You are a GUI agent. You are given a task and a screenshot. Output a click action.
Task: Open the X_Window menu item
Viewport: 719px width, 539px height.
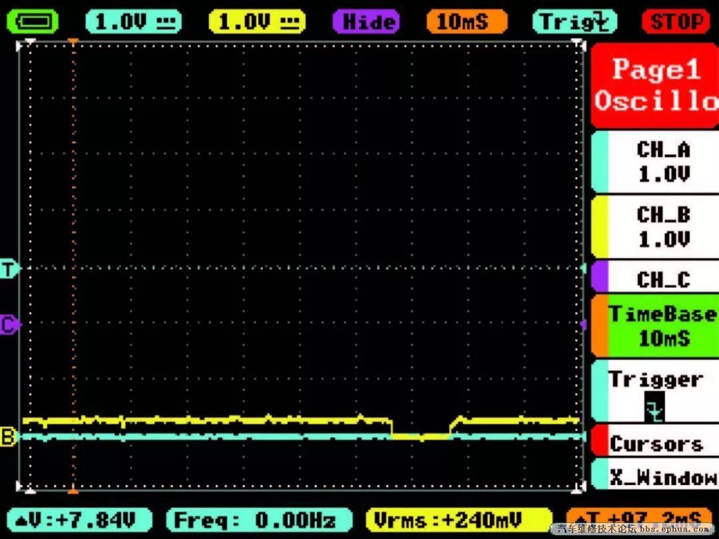pos(655,474)
